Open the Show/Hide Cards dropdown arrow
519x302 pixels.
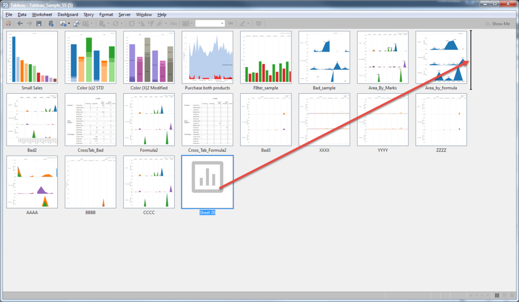(191, 23)
